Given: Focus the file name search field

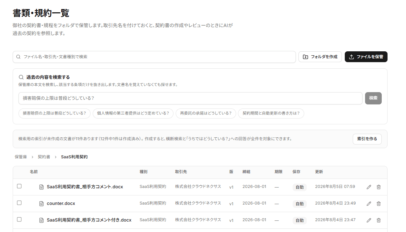Looking at the screenshot, I should pos(154,57).
